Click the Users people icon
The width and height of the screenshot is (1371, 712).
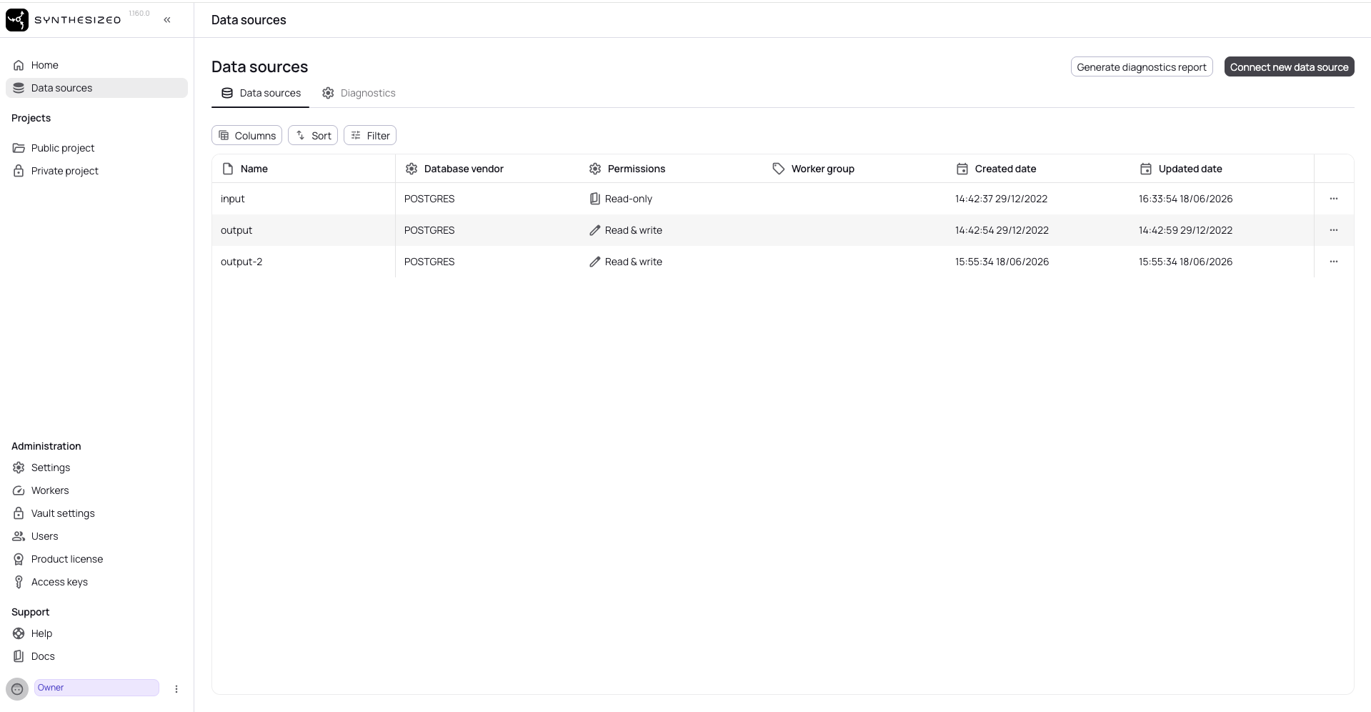point(19,536)
